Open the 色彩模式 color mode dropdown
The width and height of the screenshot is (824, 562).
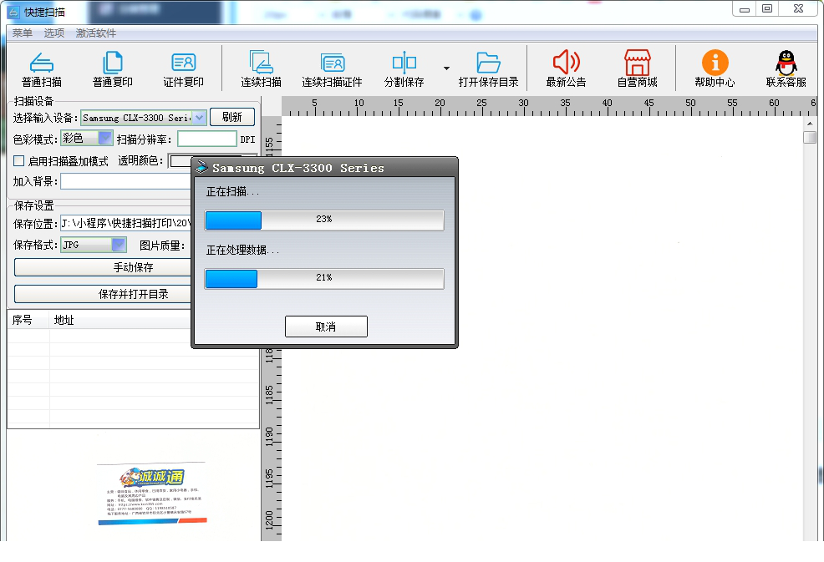point(105,139)
